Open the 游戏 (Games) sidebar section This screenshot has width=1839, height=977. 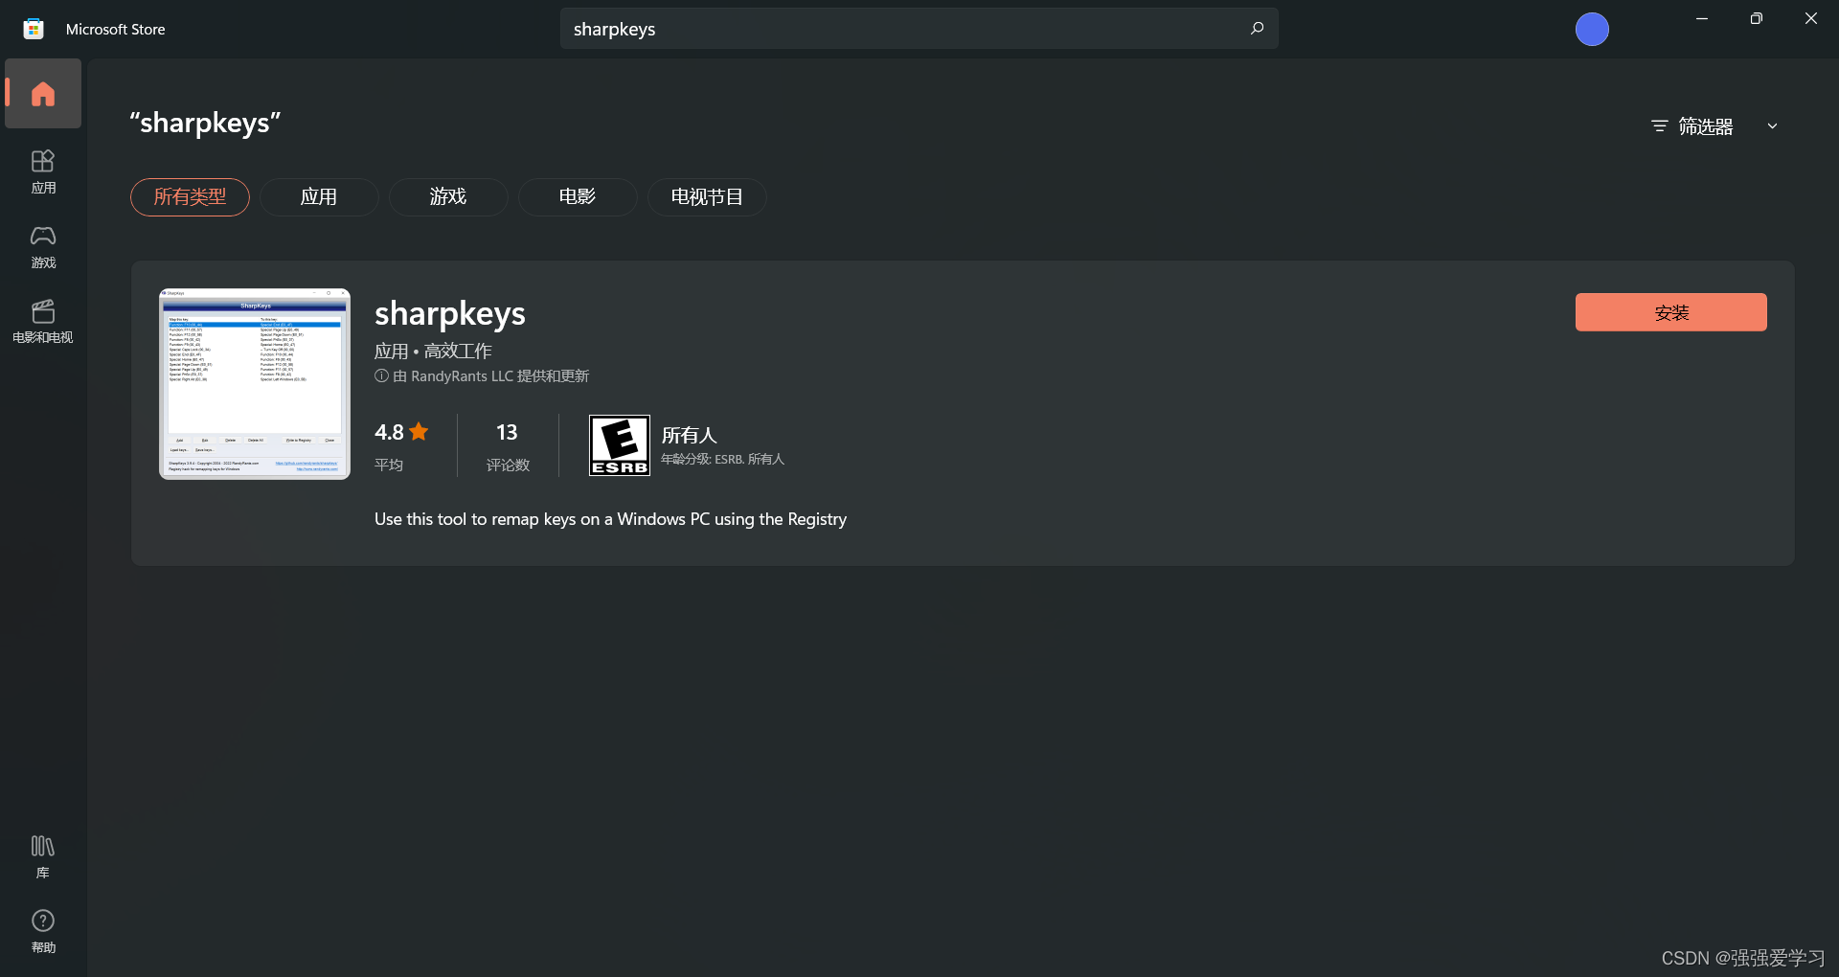(43, 247)
